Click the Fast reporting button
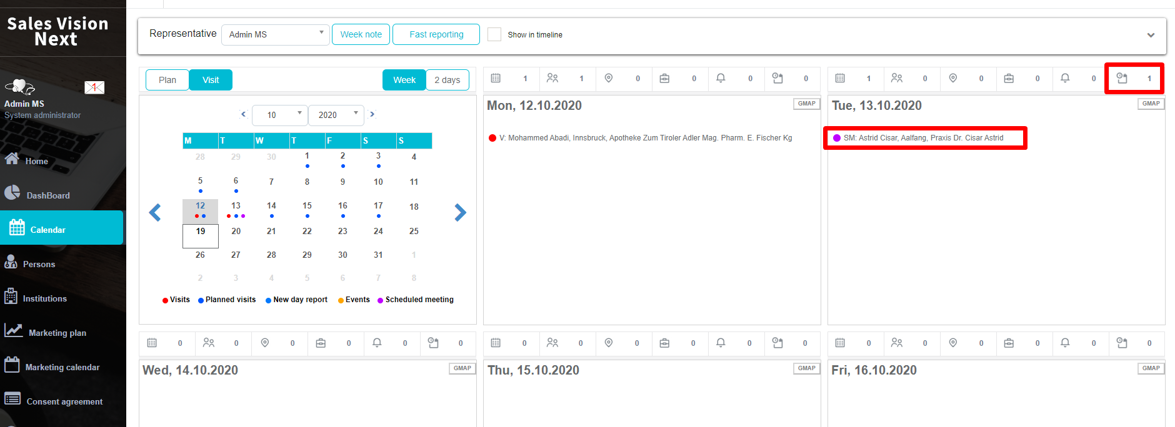This screenshot has width=1175, height=427. click(436, 34)
